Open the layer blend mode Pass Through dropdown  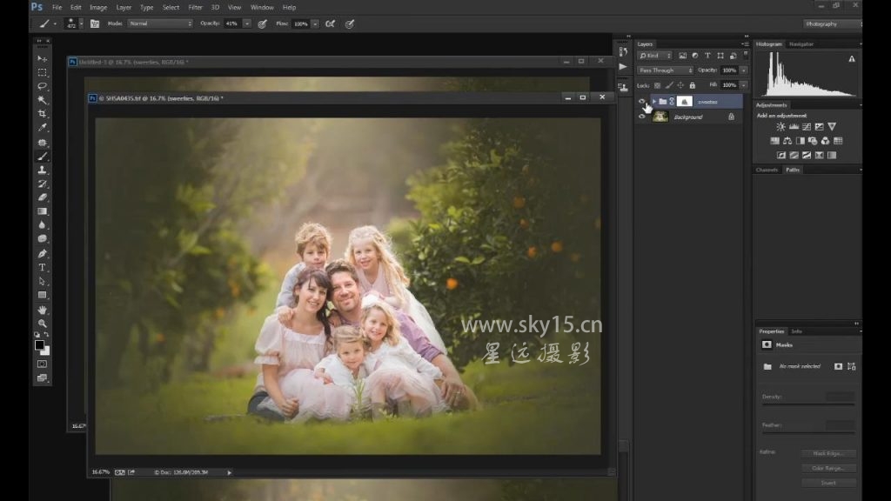point(666,70)
